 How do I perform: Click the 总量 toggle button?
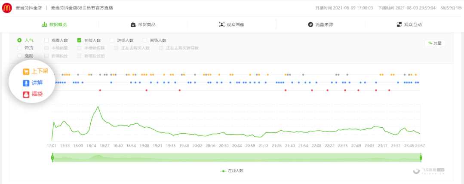click(x=435, y=43)
